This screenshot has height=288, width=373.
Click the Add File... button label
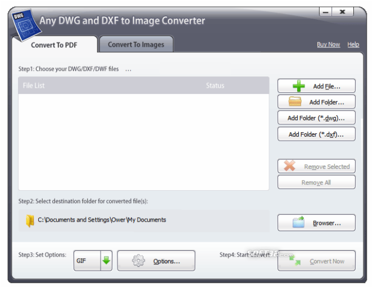pos(326,86)
